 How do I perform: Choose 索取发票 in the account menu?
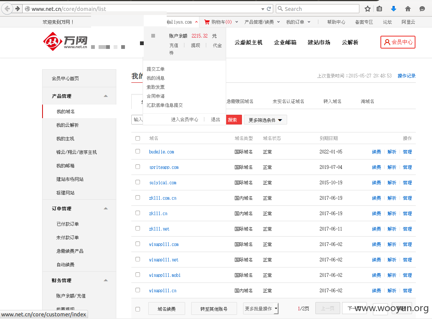click(155, 87)
